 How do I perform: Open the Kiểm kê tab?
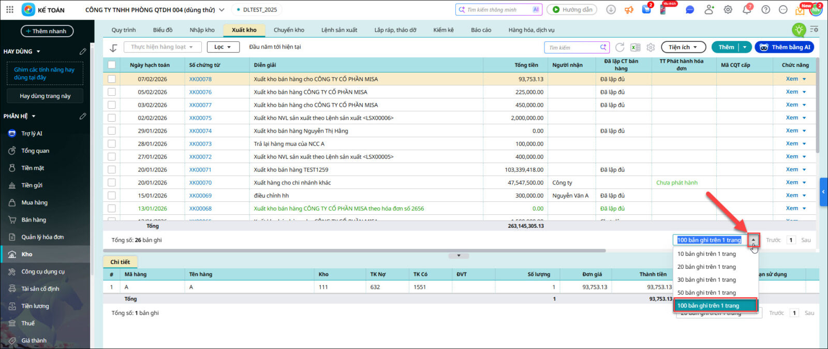(443, 30)
